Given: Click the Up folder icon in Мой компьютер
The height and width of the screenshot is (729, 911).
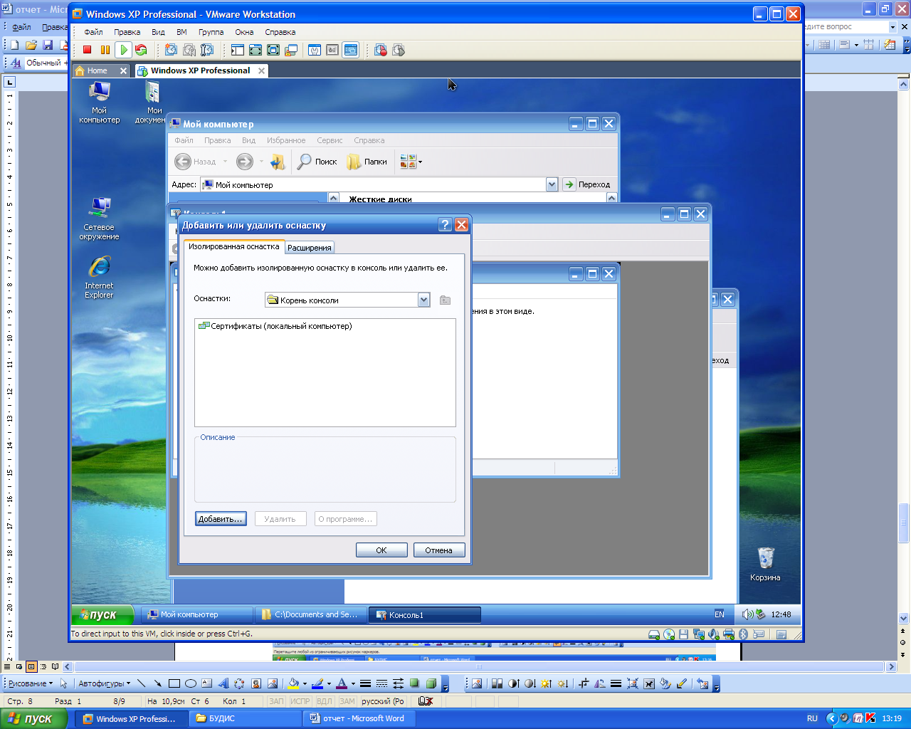Looking at the screenshot, I should coord(278,162).
